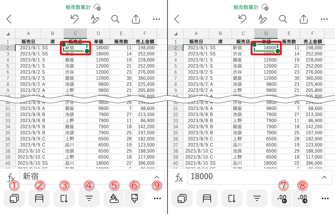This screenshot has width=335, height=214.
Task: Tap the Wrap Text icon next to Copy
Action: pos(39,198)
